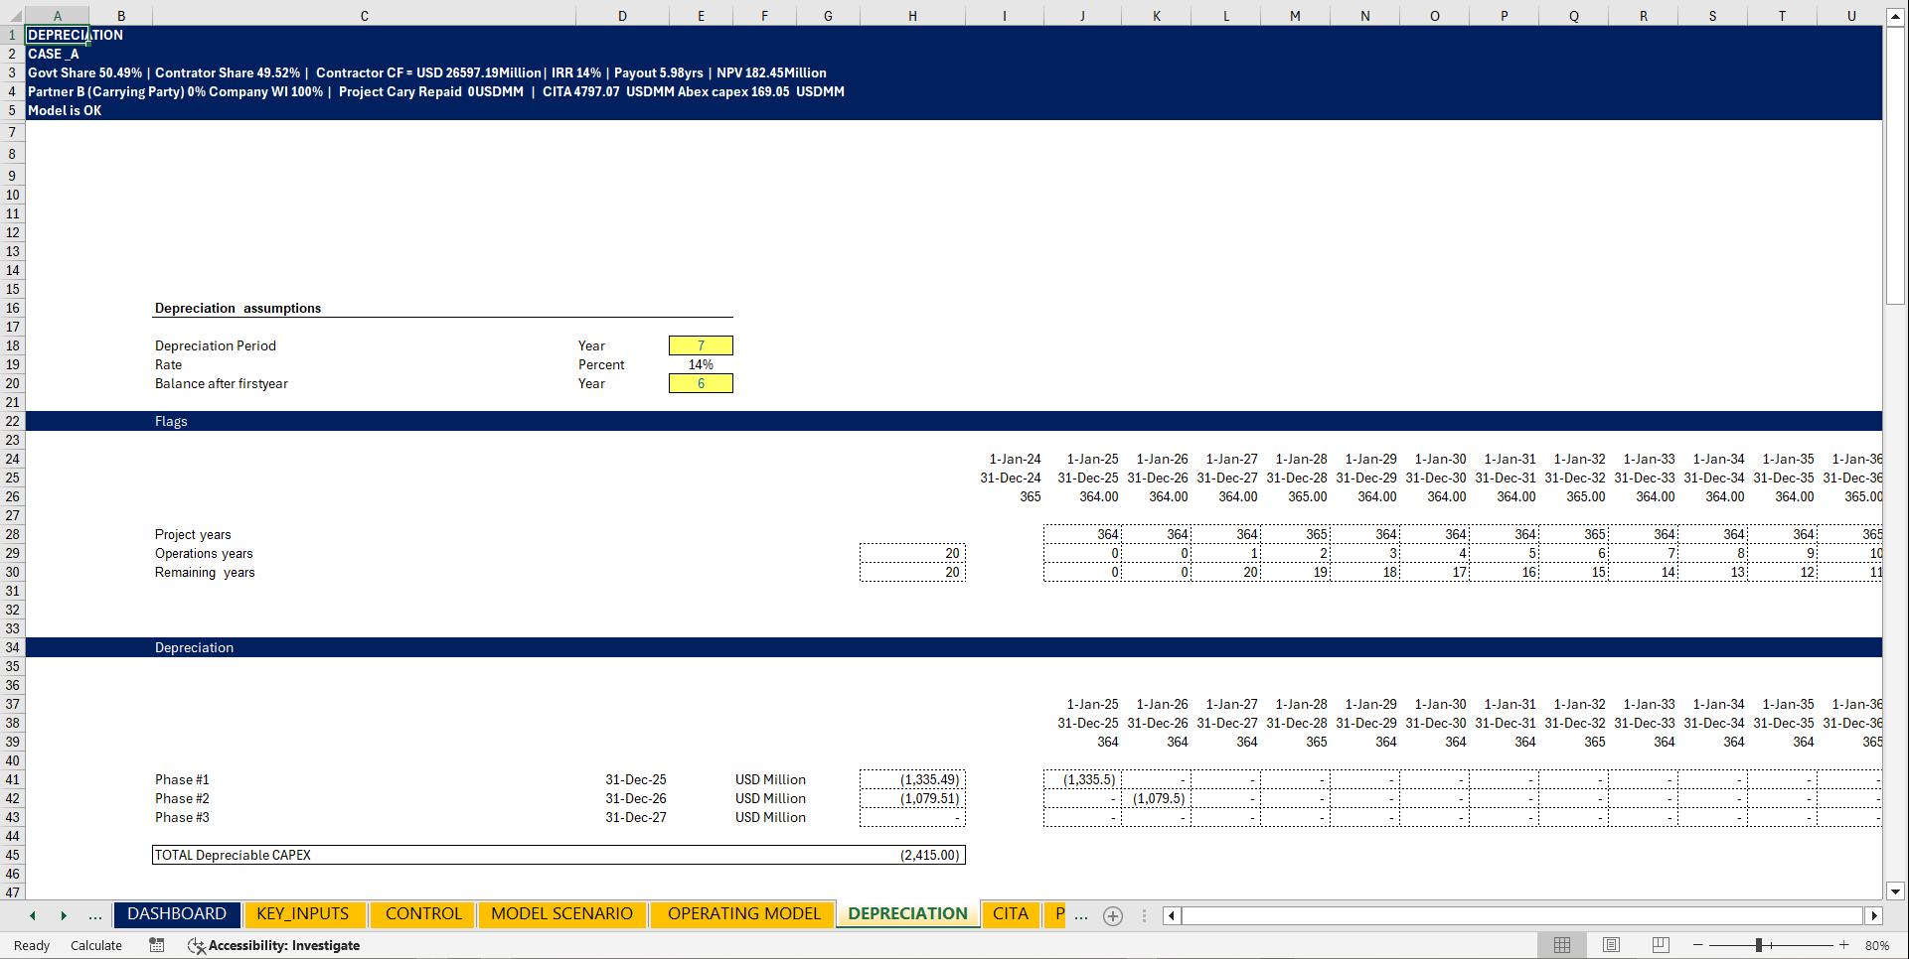Click the 80% zoom level button
The image size is (1909, 959).
[1878, 945]
